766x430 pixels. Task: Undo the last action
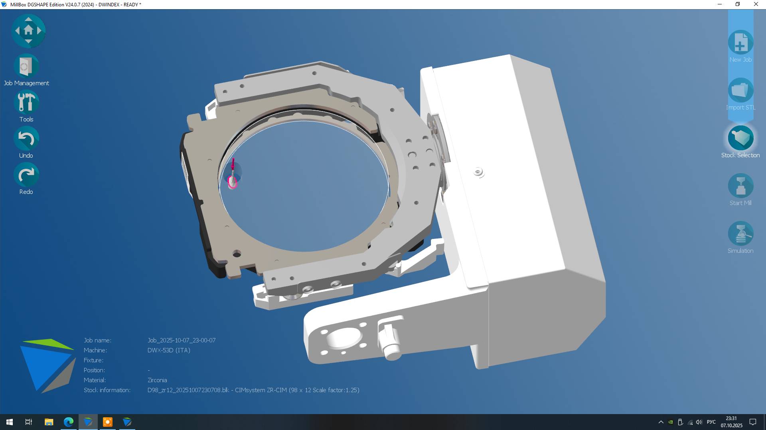[26, 139]
